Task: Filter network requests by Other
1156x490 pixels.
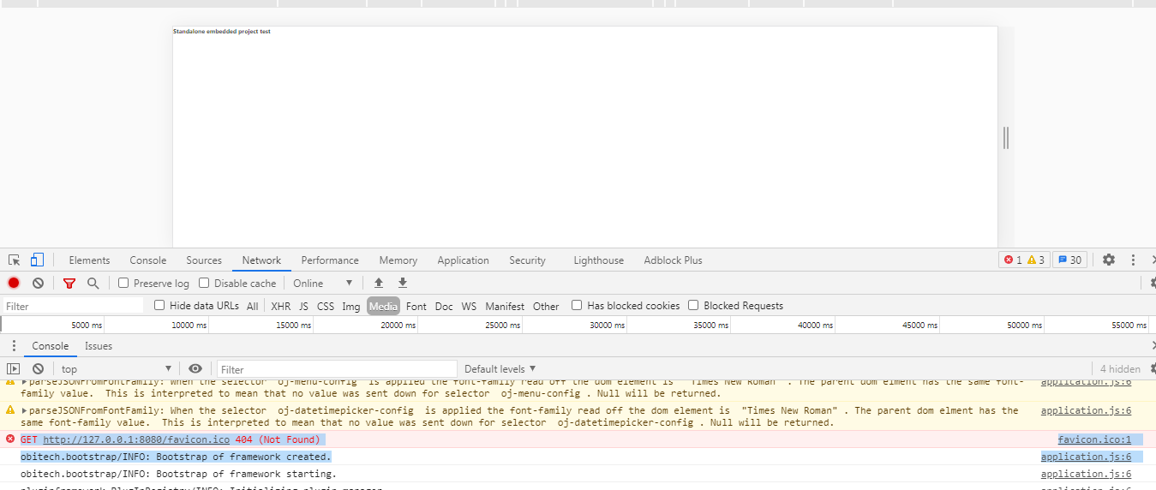Action: point(546,307)
